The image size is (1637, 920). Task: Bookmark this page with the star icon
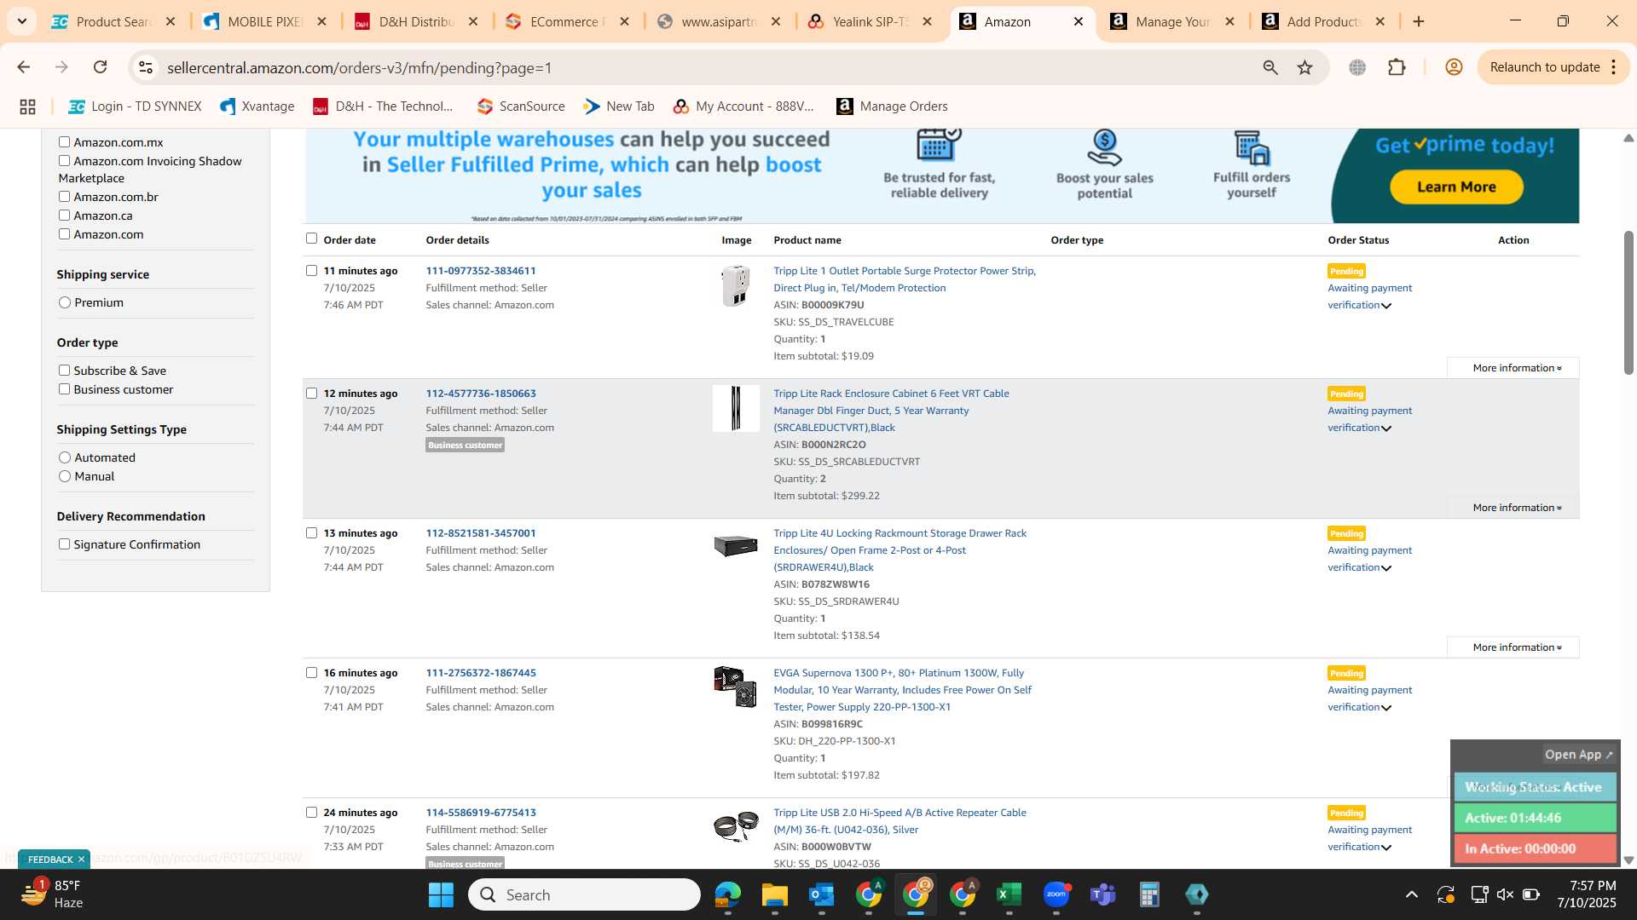coord(1304,67)
